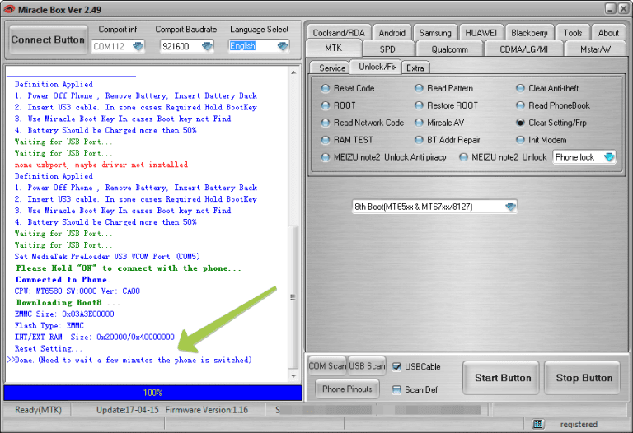Click the log scrollbar down arrow
633x433 pixels.
click(x=293, y=375)
